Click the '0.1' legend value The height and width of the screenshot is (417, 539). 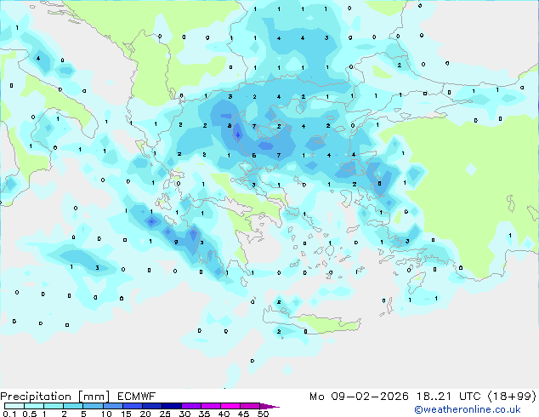(x=9, y=414)
